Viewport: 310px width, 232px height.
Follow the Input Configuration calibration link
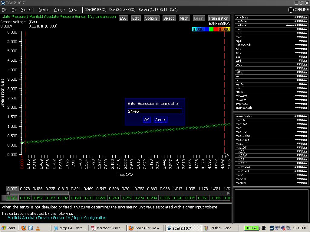tap(57, 217)
